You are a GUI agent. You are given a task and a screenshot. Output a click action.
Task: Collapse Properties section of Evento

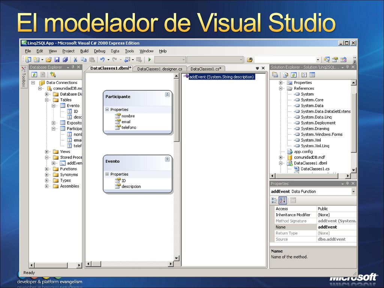(x=107, y=174)
